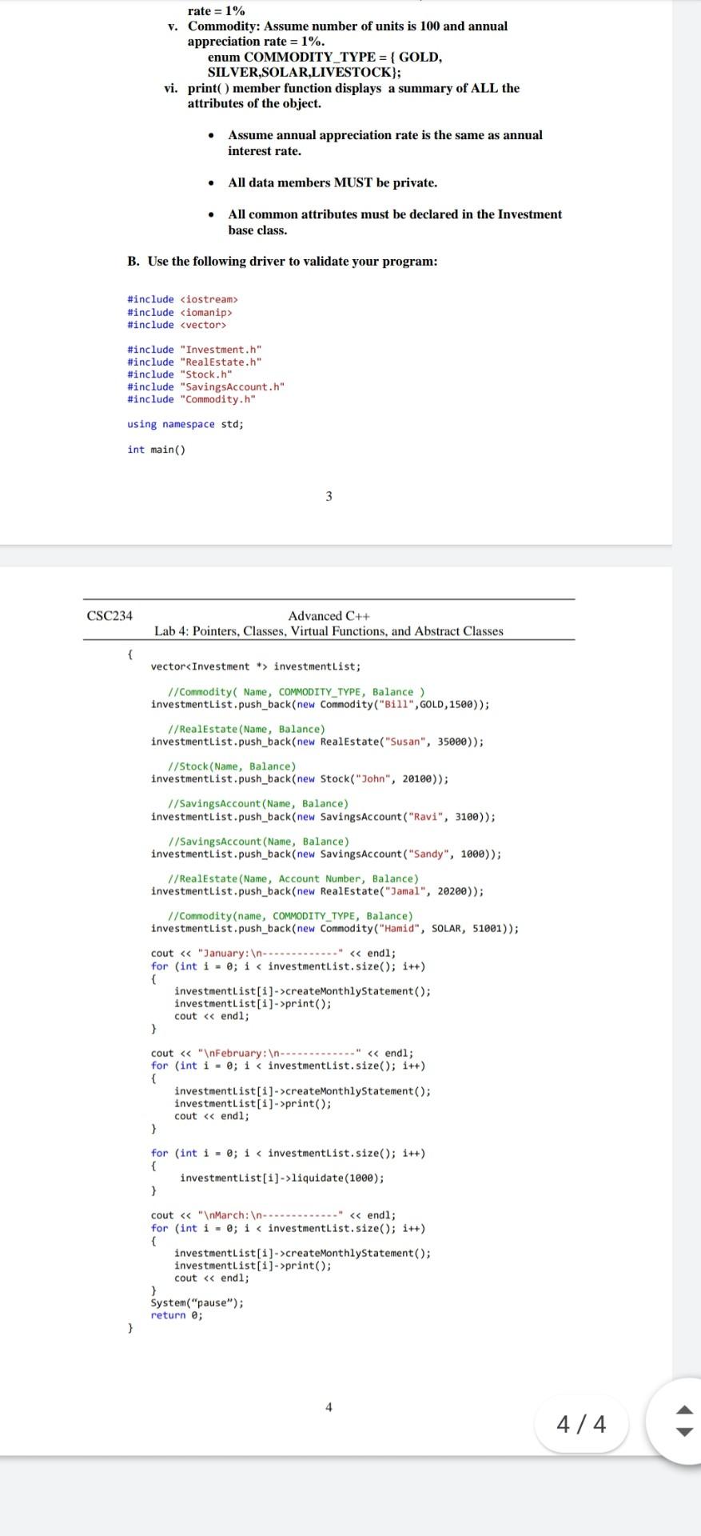This screenshot has width=701, height=1536.
Task: Click comment "//Commodity(name, COMMODITY_TYPE, Balance)"
Action: (291, 916)
